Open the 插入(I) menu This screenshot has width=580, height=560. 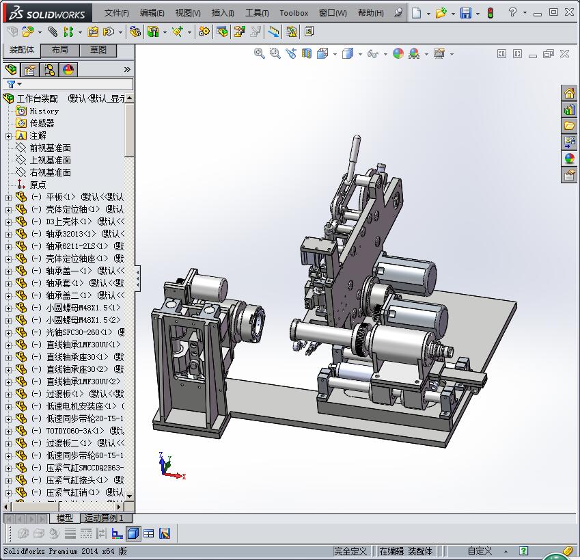click(223, 13)
